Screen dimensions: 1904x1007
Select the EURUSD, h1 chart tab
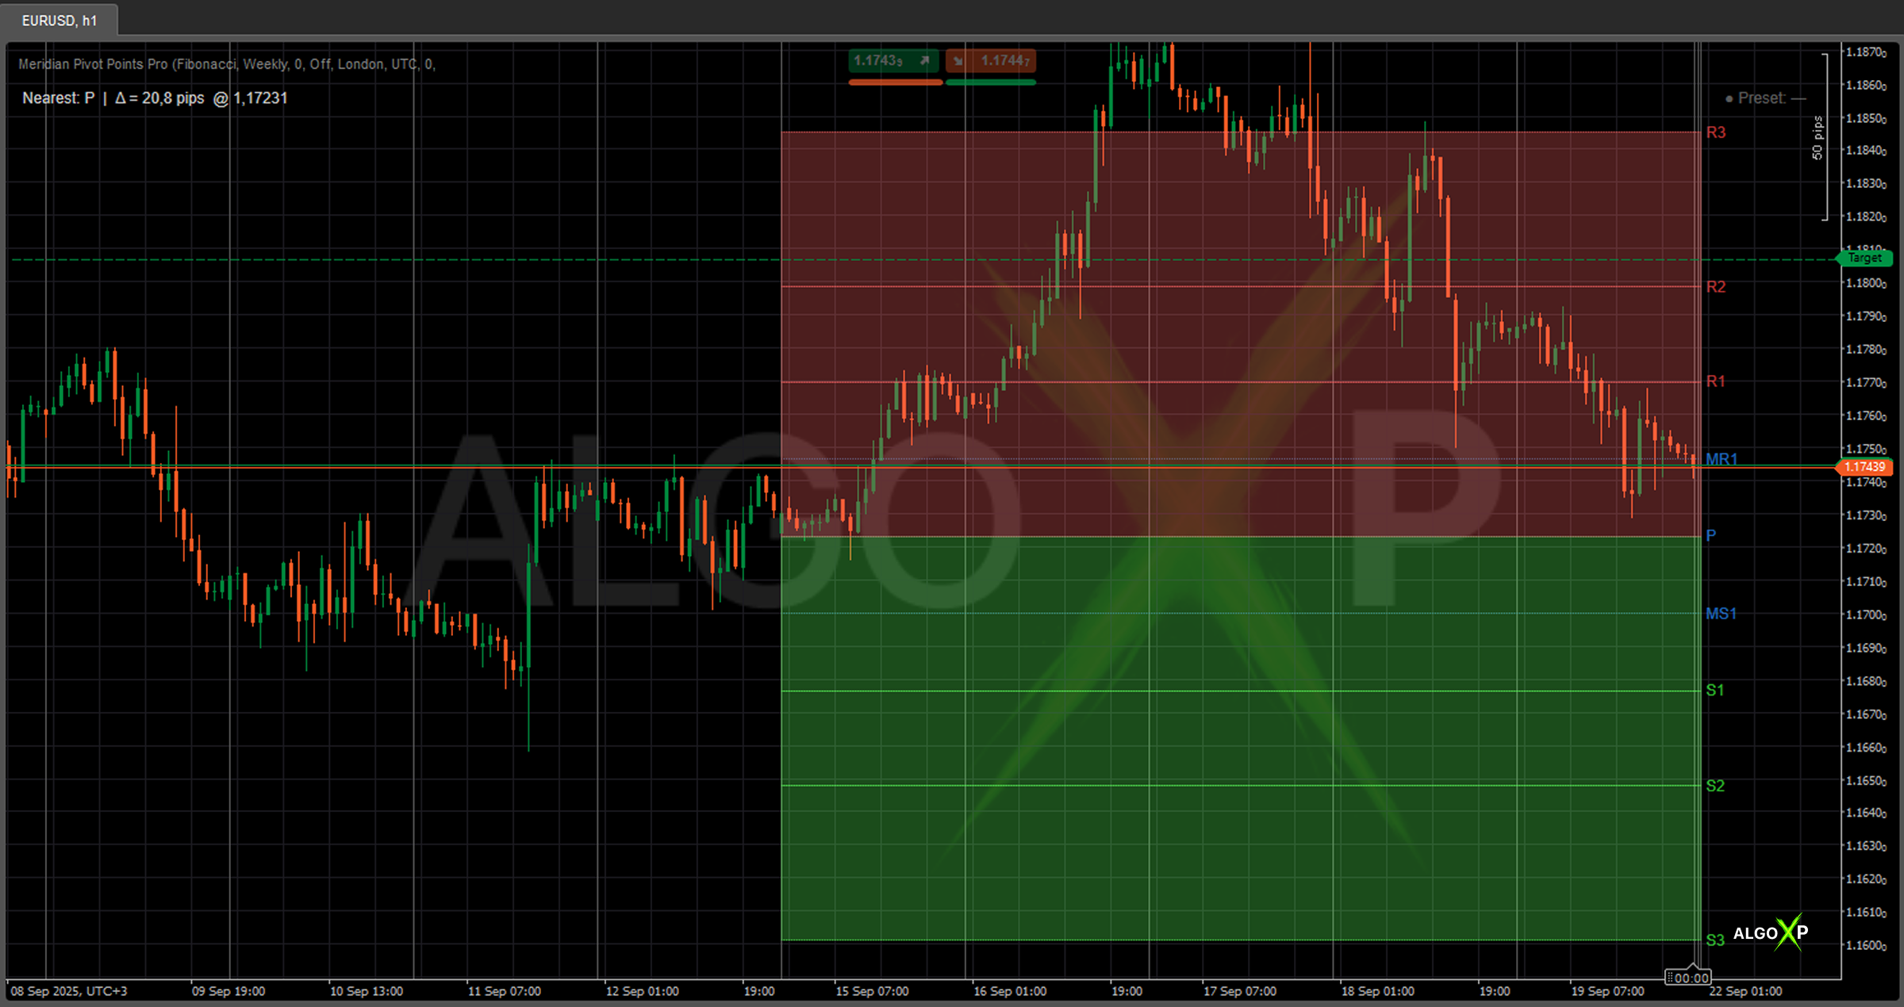click(x=59, y=21)
